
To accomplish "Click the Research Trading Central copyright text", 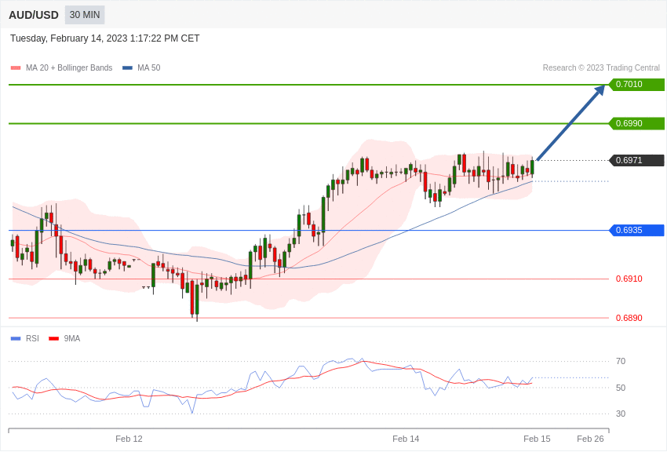I will coord(601,68).
